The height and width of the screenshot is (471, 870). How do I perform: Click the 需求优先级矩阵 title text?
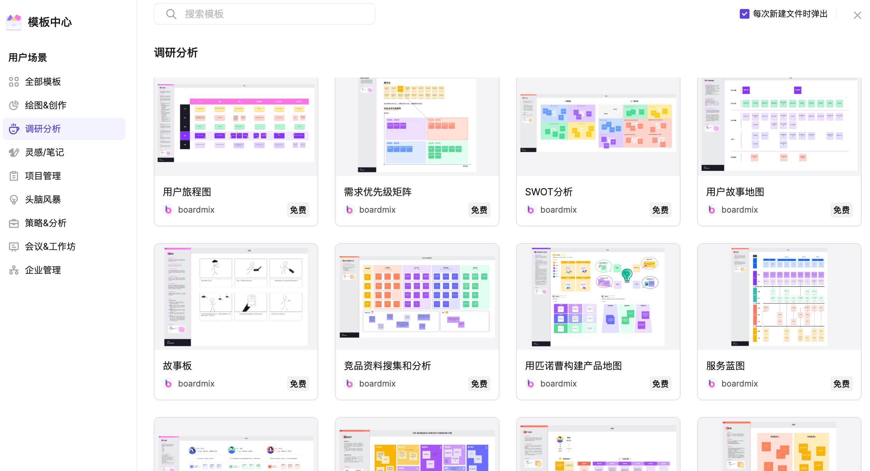(378, 192)
